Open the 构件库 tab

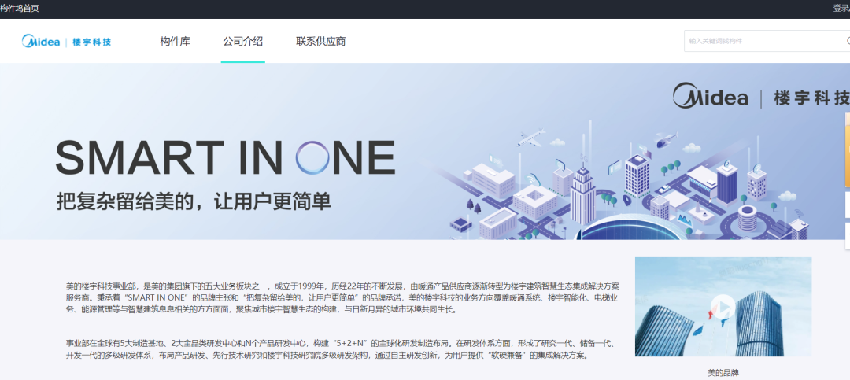pos(175,41)
